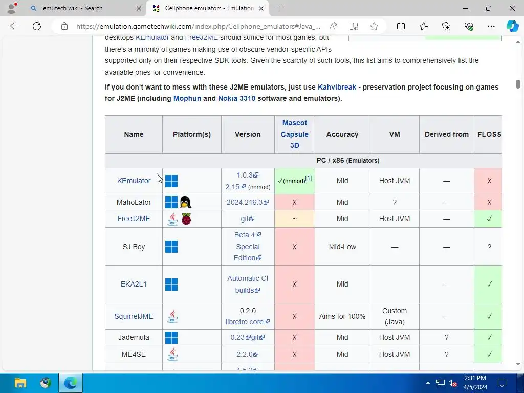524x393 pixels.
Task: Click the scroll down arrow
Action: click(x=518, y=364)
